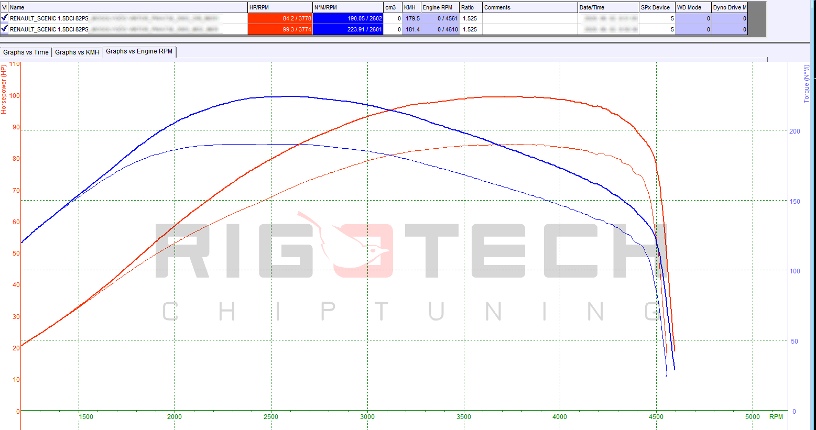Open the Graphs vs KMH tab
Viewport: 816px width, 430px height.
77,52
